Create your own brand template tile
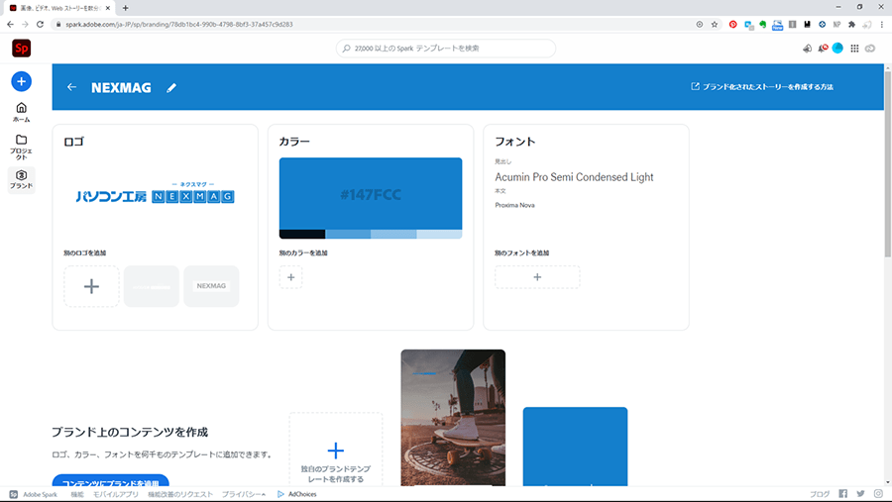 pos(336,450)
